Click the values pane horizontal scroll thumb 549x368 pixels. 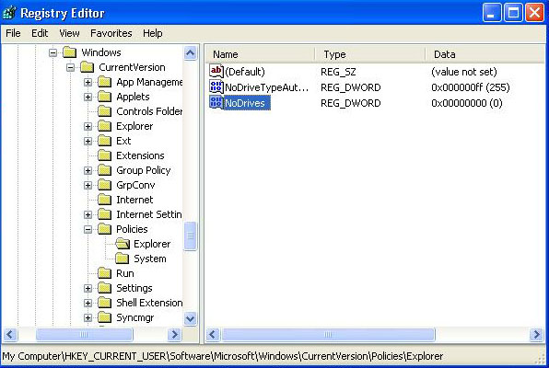(x=328, y=334)
